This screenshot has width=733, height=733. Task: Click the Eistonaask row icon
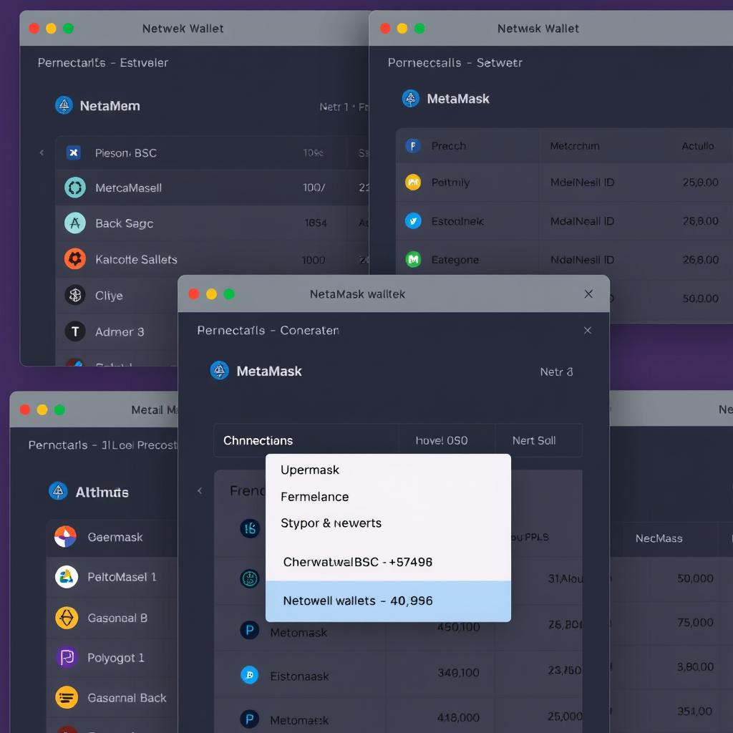pyautogui.click(x=249, y=674)
